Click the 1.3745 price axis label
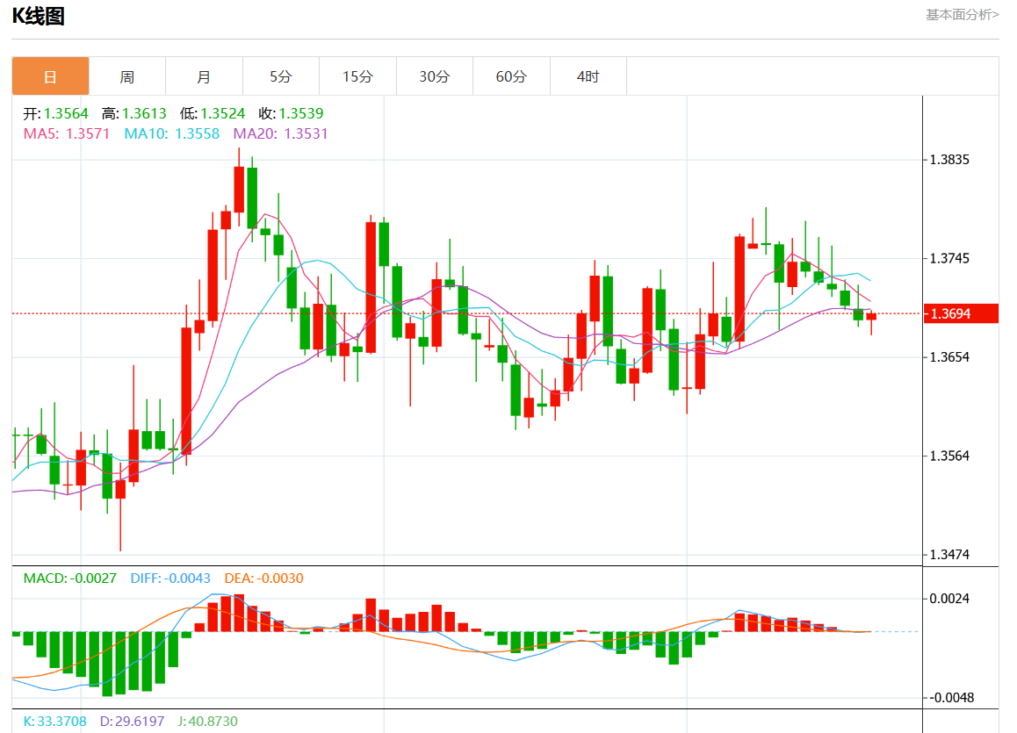The width and height of the screenshot is (1017, 733). click(949, 259)
